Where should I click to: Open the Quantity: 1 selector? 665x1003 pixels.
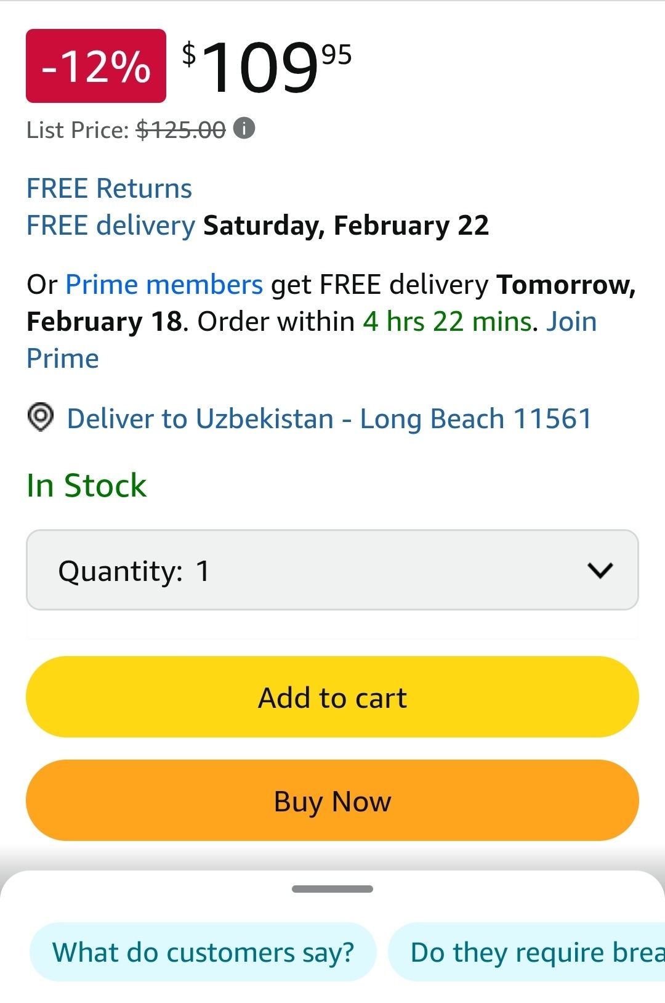tap(332, 570)
